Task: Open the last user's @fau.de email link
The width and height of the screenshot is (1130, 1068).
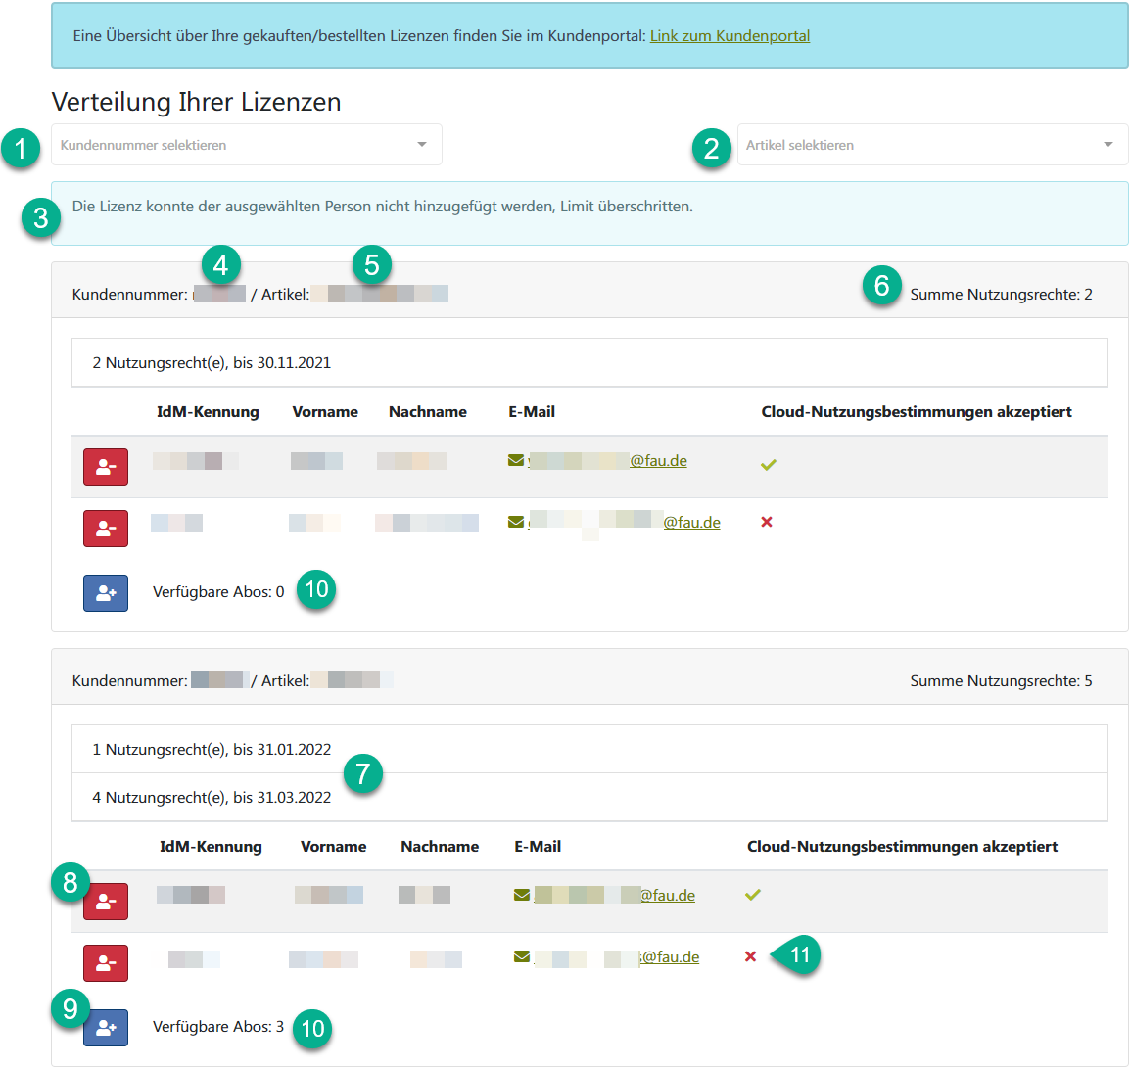Action: click(x=670, y=957)
